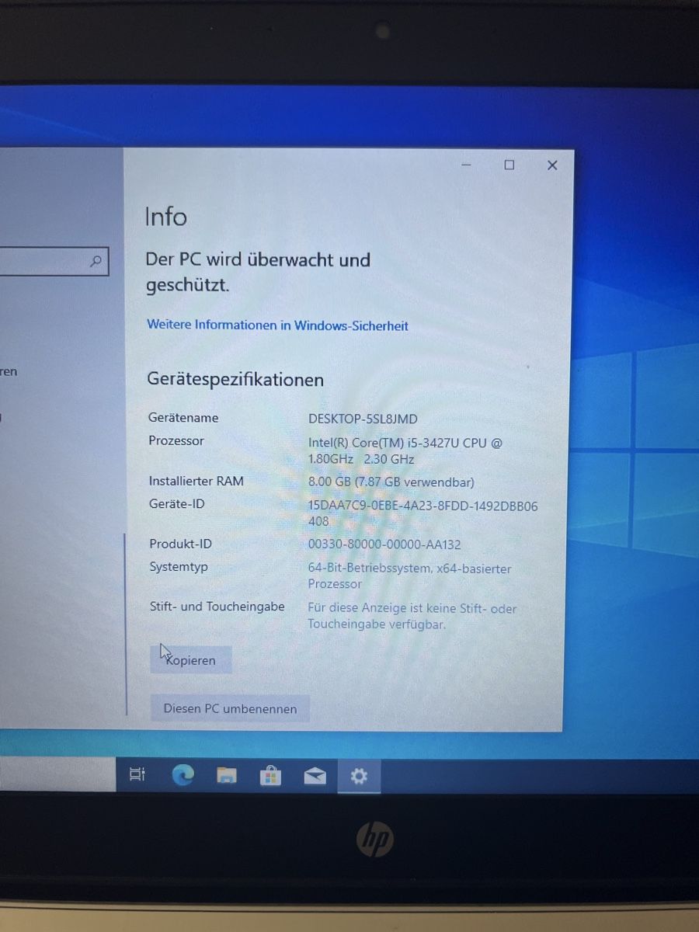Open Microsoft Store from the taskbar

[x=270, y=775]
